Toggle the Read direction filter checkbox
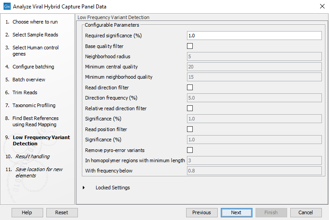Image resolution: width=329 pixels, height=220 pixels. tap(190, 88)
